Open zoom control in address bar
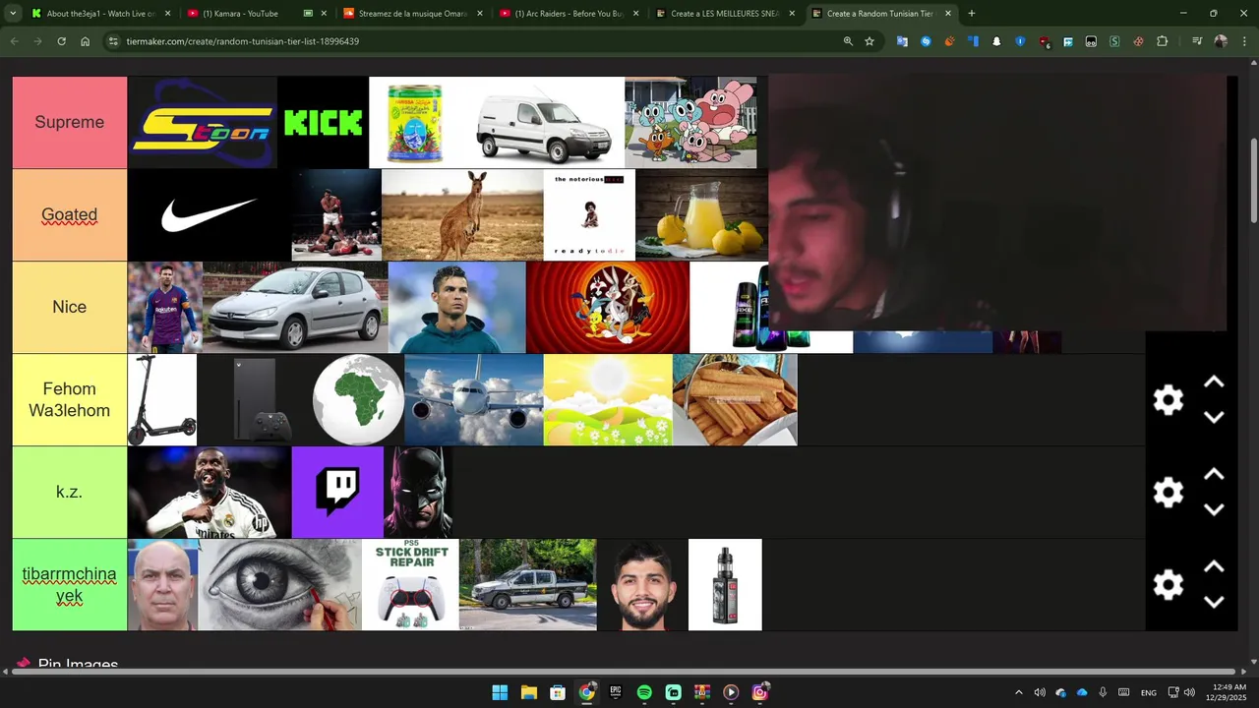 click(848, 41)
